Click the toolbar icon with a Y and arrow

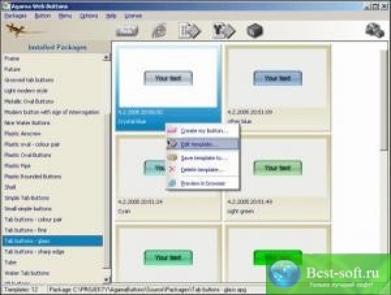224,31
